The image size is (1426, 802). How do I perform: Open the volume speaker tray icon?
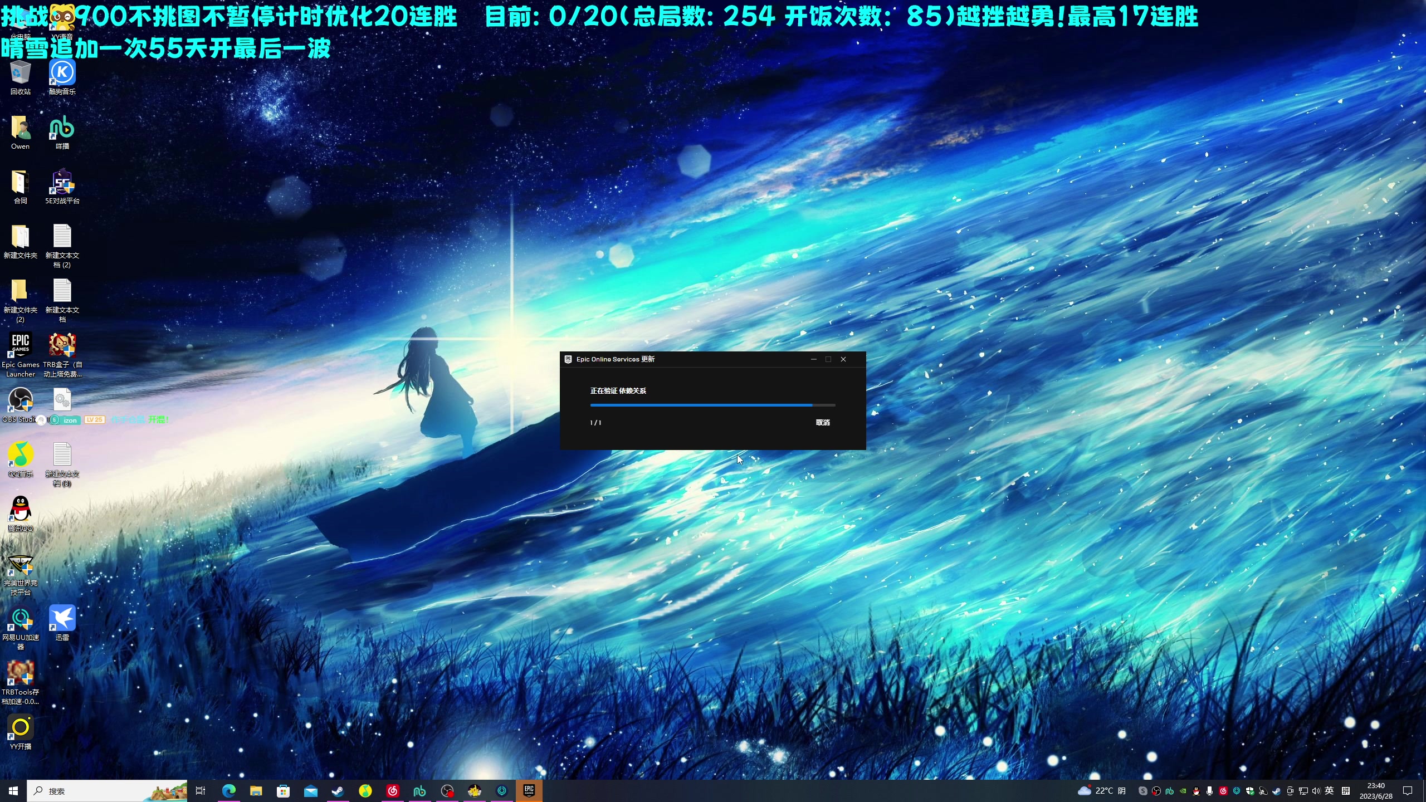coord(1316,791)
